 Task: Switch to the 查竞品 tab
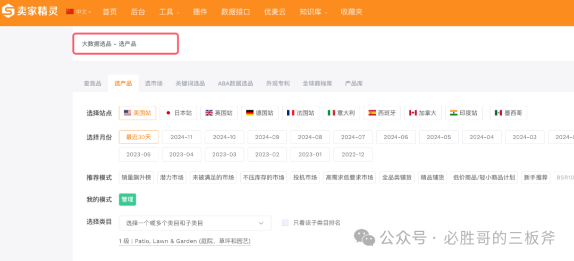(92, 83)
